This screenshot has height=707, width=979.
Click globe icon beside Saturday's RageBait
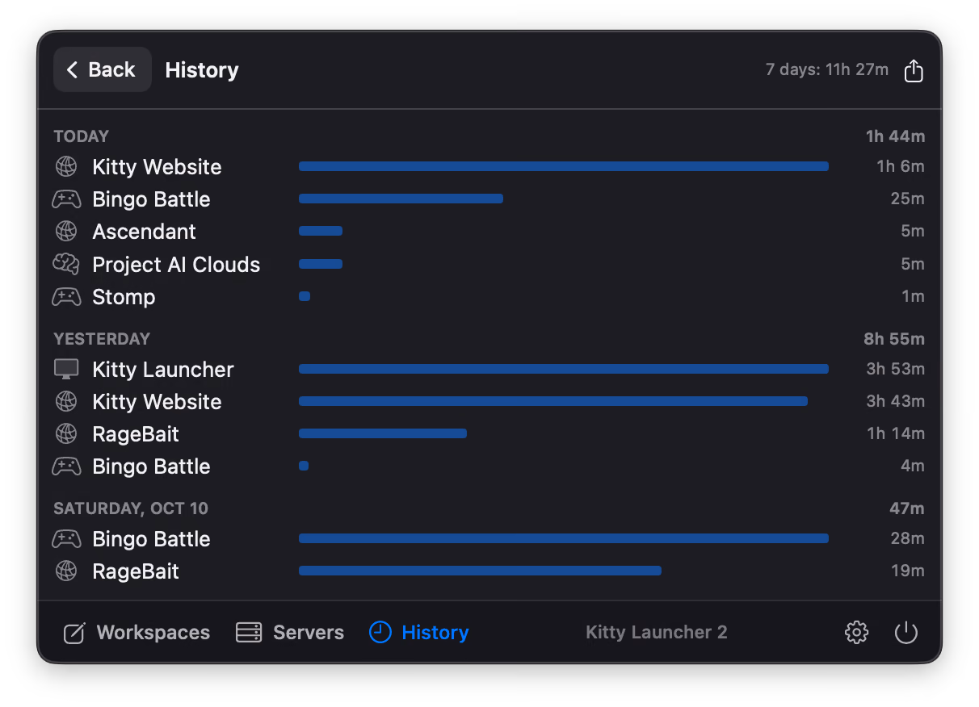pos(66,571)
